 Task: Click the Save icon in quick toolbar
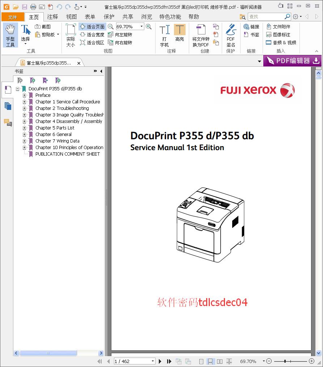click(25, 7)
